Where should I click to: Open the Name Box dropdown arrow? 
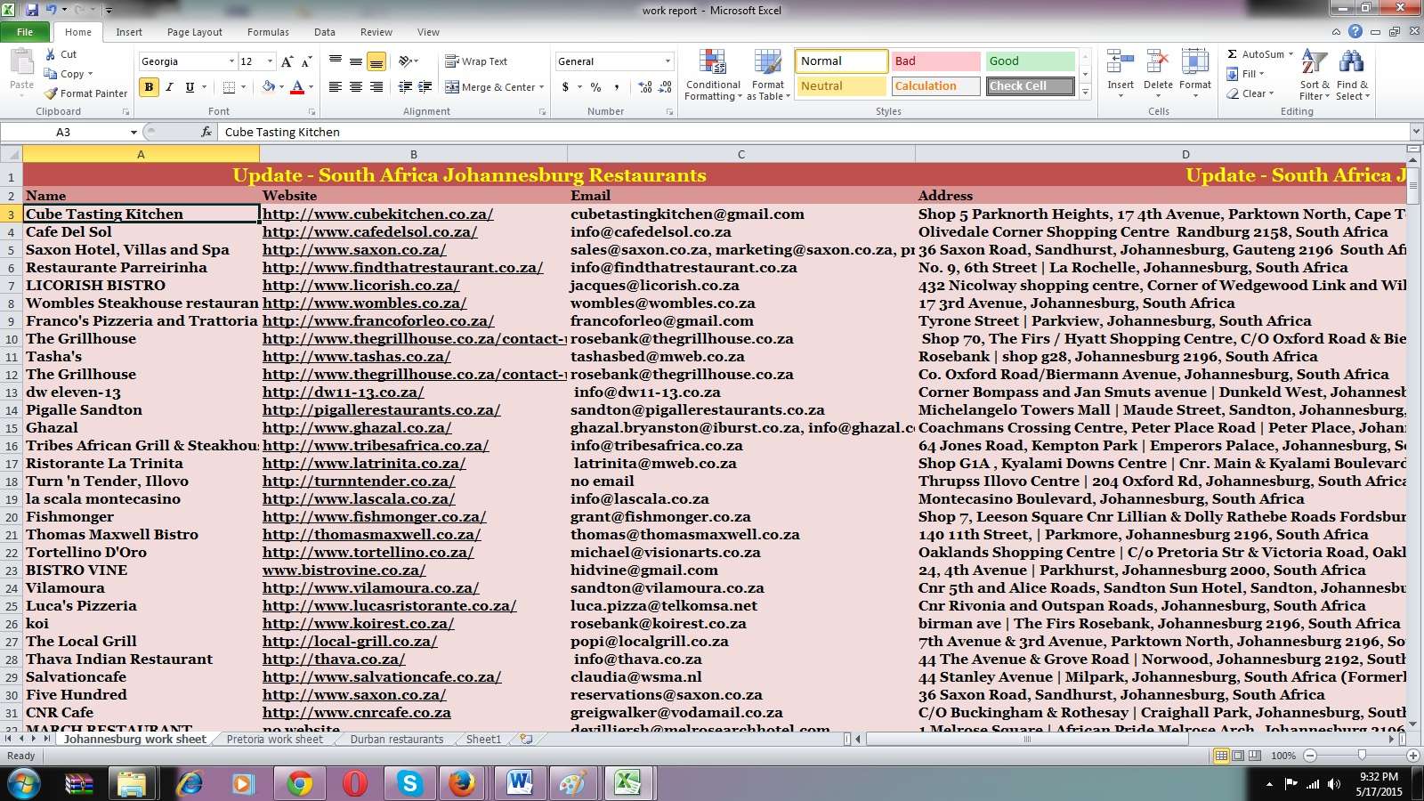133,132
